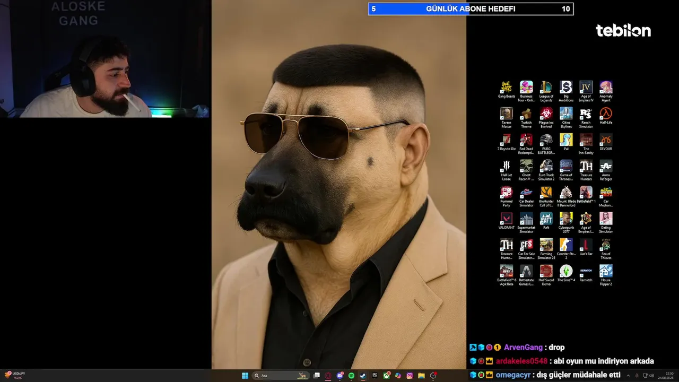Open File Explorer from the taskbar
Viewport: 679px width, 382px height.
[x=421, y=376]
